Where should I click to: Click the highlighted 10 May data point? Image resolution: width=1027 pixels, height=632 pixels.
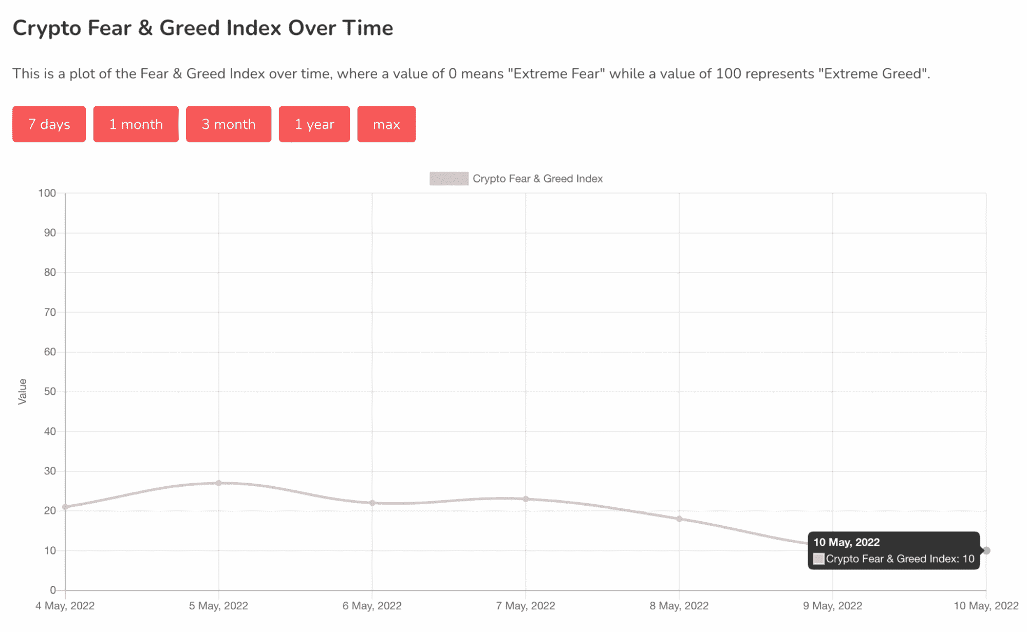(986, 550)
